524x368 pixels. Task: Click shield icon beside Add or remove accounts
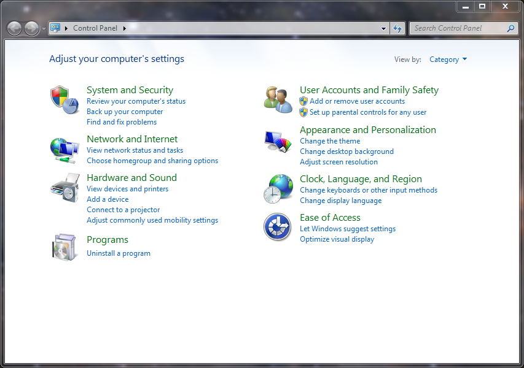point(303,101)
